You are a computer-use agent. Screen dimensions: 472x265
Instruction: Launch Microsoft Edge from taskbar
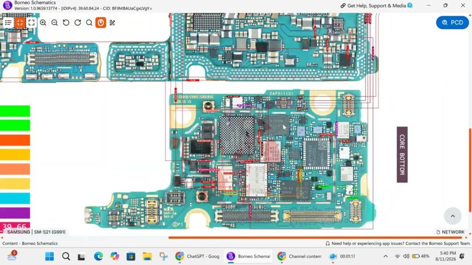[x=99, y=256]
